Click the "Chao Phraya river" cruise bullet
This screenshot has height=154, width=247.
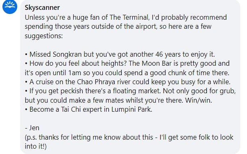coord(127,82)
